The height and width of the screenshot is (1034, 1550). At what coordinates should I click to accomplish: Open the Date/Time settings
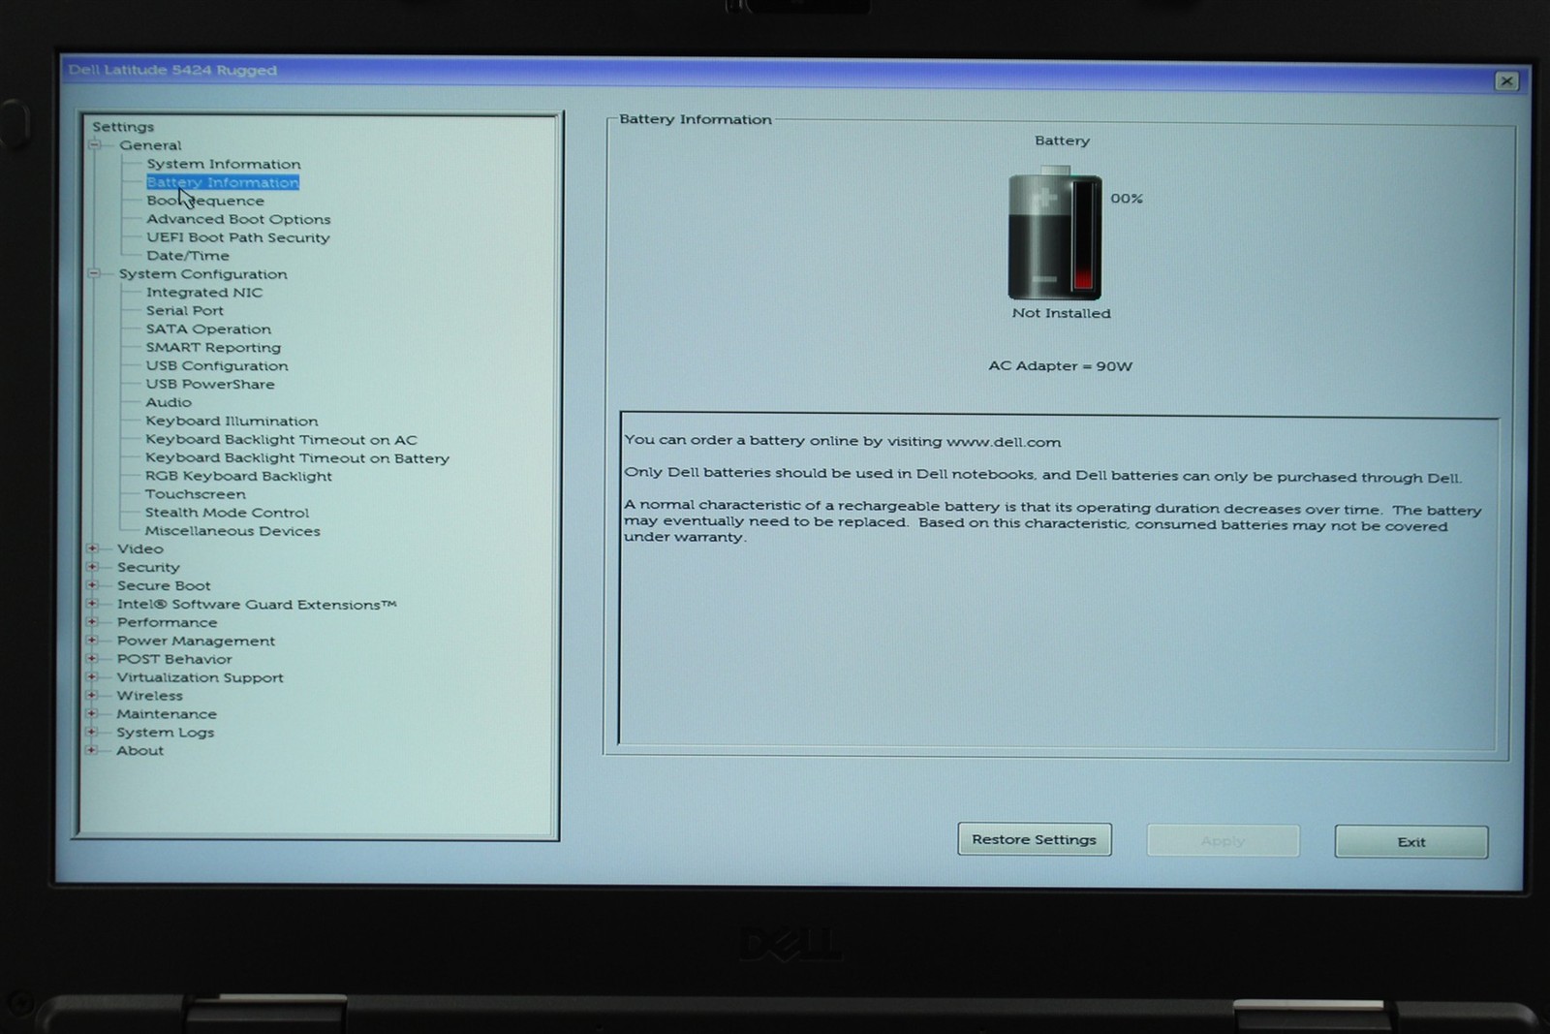click(x=188, y=256)
